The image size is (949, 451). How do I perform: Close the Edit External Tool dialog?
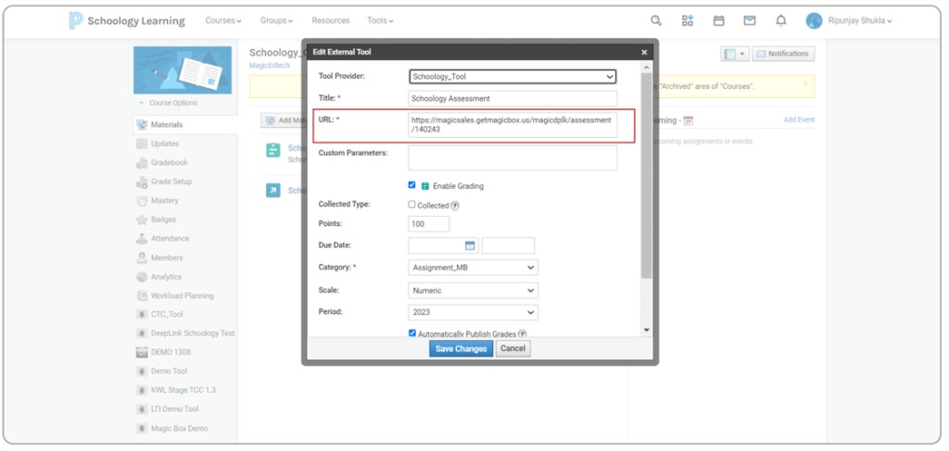pyautogui.click(x=645, y=53)
